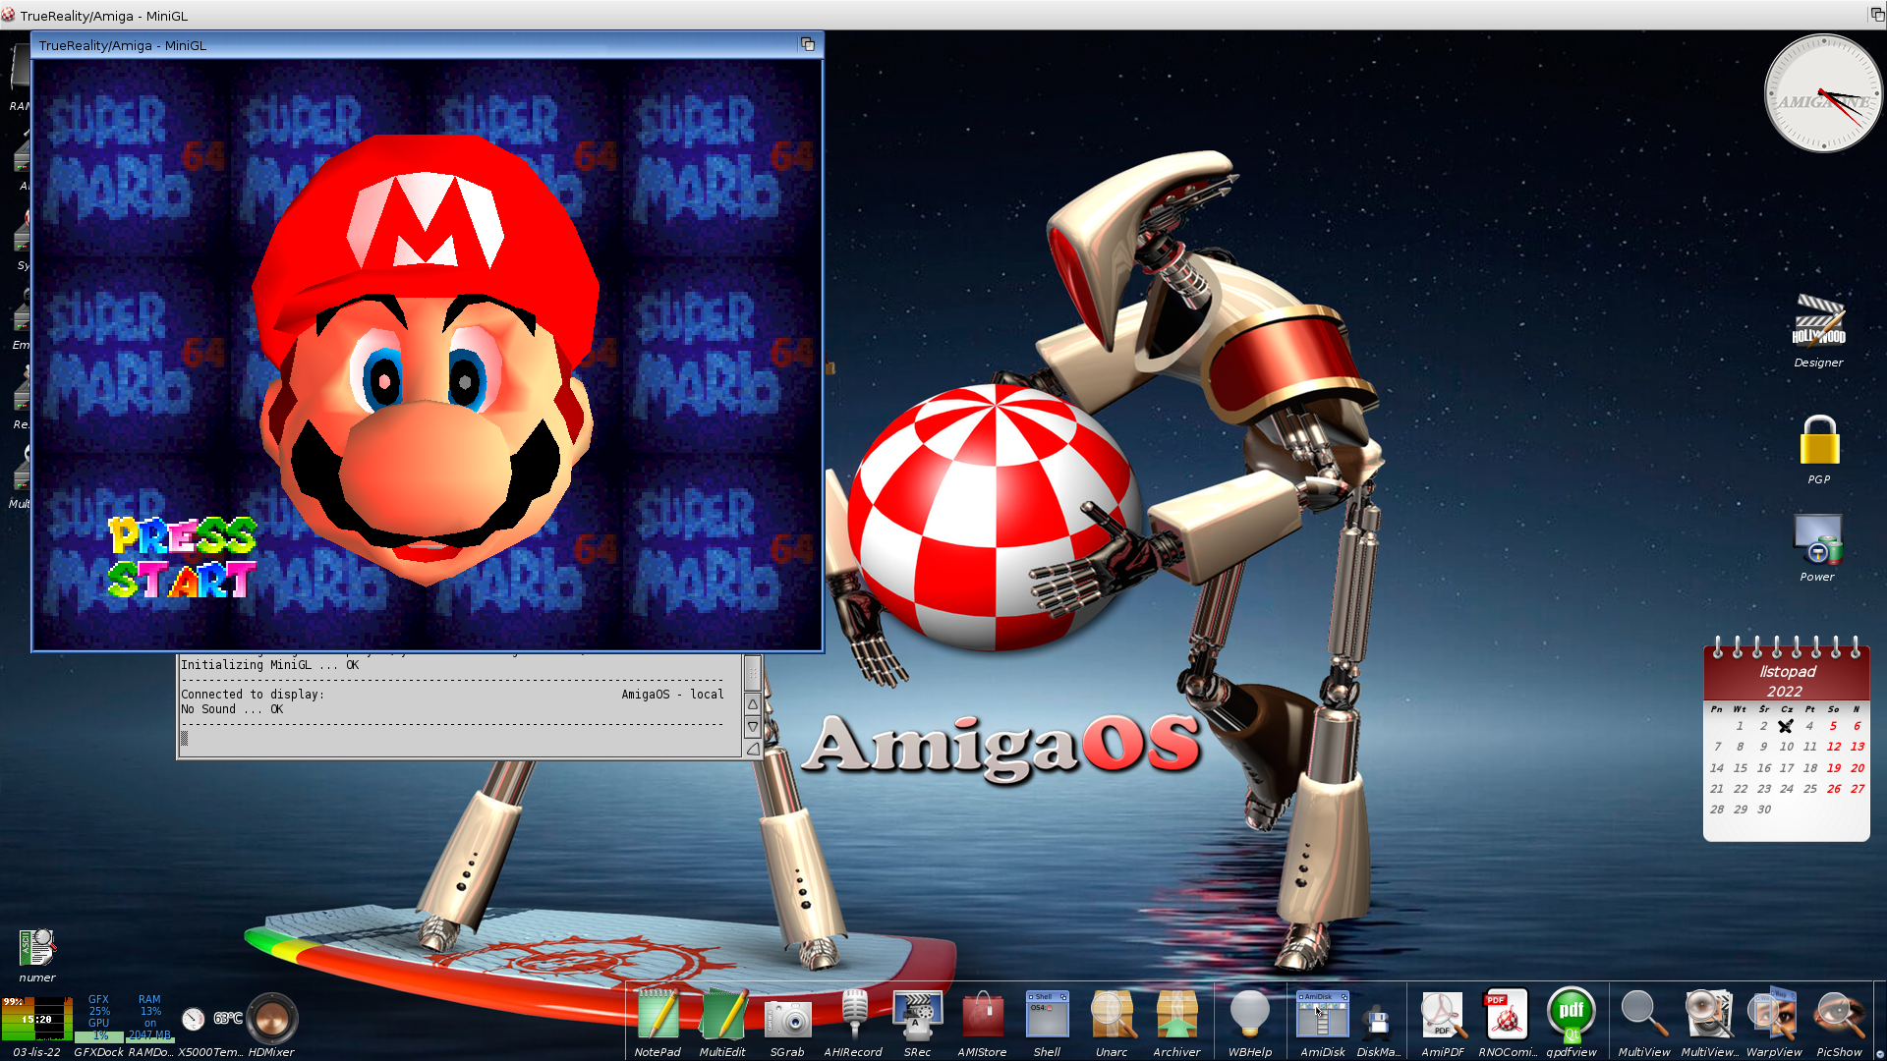Click shell window scroll up arrow
The image size is (1887, 1061).
point(753,704)
